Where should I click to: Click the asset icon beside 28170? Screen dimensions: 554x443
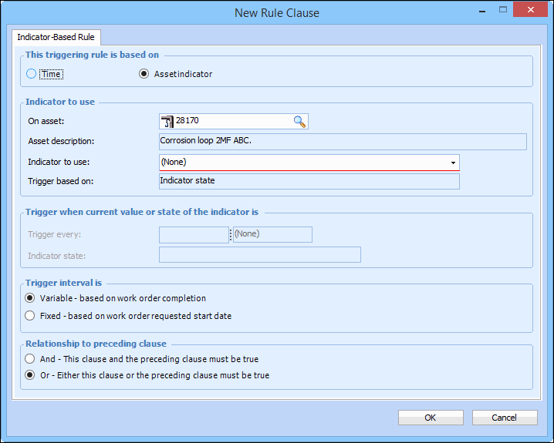point(167,121)
